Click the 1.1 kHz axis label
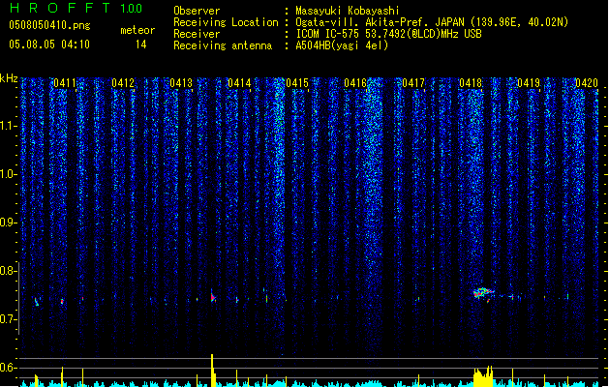609x387 pixels. coord(7,126)
